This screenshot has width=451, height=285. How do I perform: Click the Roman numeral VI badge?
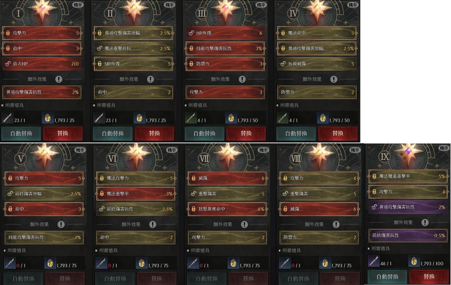pos(112,159)
